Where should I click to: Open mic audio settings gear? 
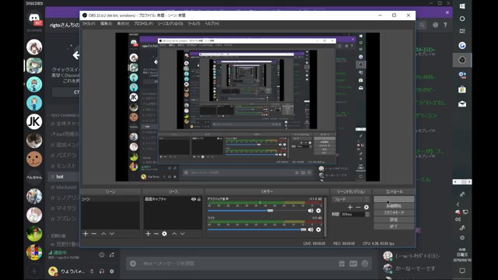[x=318, y=229]
